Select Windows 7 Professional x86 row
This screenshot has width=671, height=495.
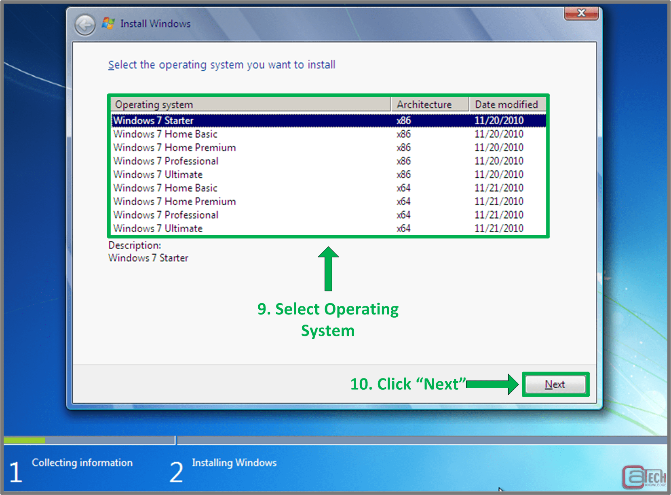coord(329,161)
